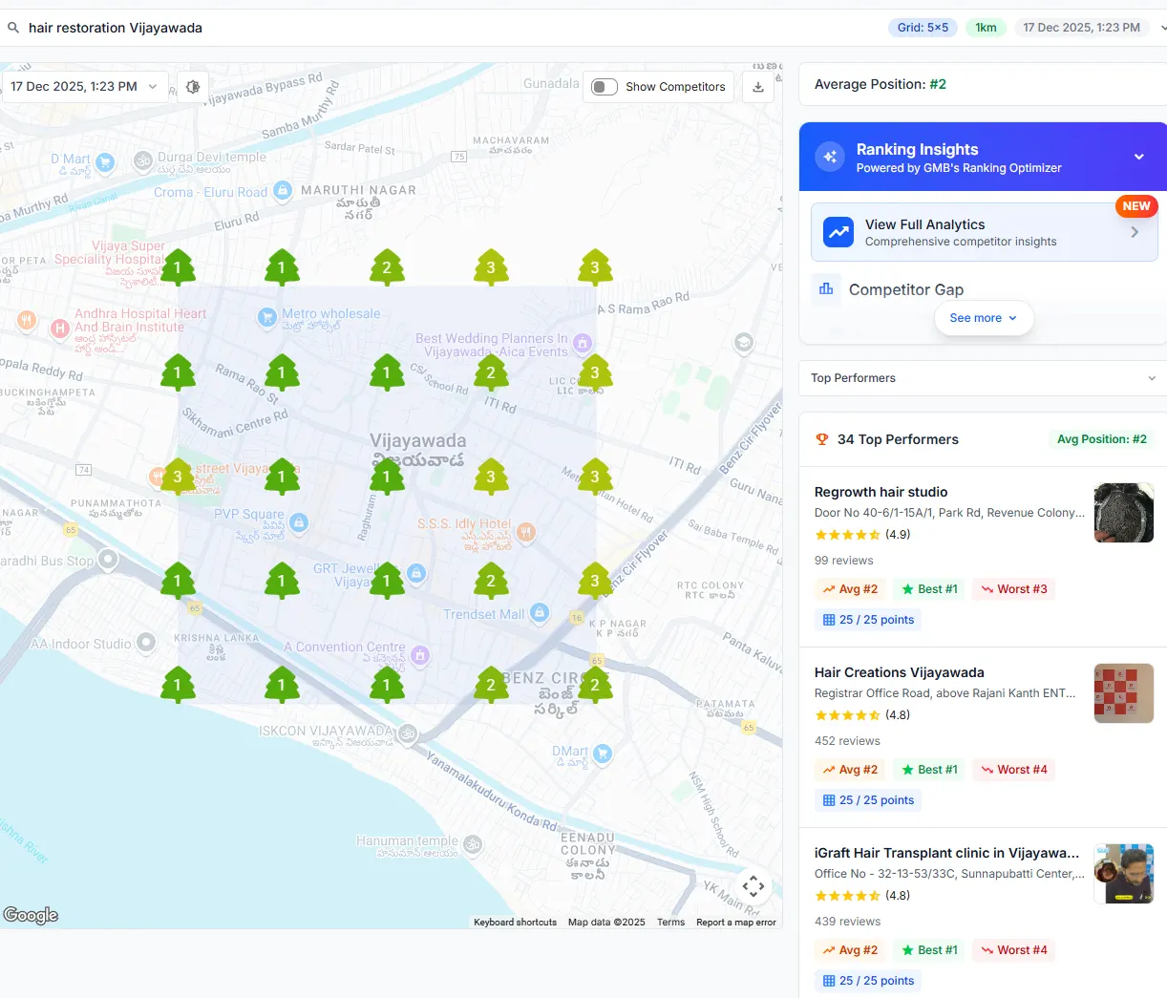This screenshot has width=1167, height=998.
Task: Click the Competitor Gap bar chart icon
Action: pyautogui.click(x=826, y=288)
